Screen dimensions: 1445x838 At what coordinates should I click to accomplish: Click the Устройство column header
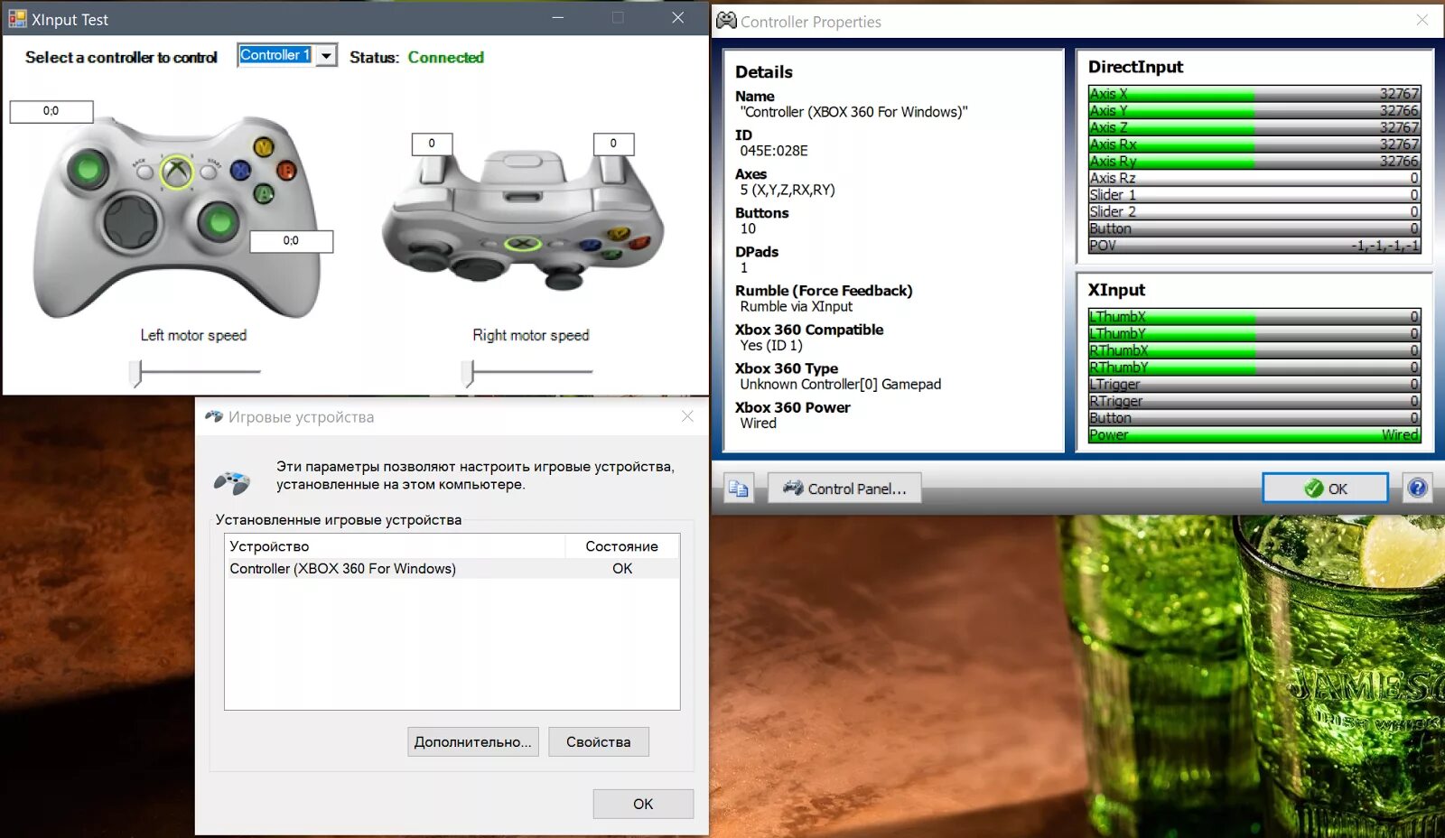pyautogui.click(x=395, y=546)
